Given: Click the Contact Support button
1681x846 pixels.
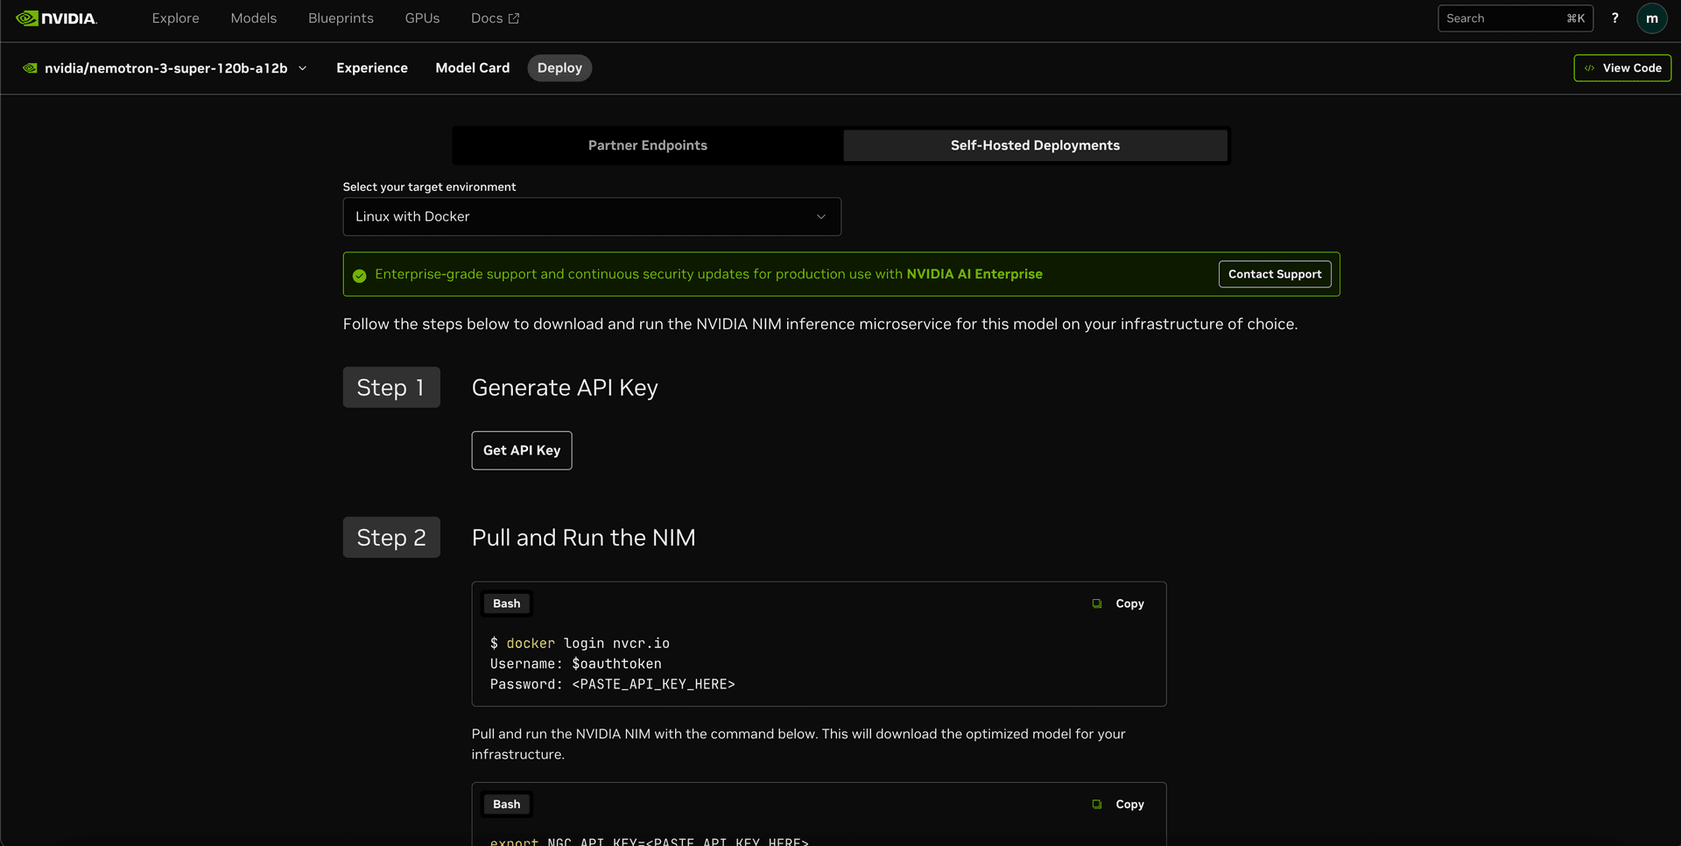Looking at the screenshot, I should (1274, 274).
